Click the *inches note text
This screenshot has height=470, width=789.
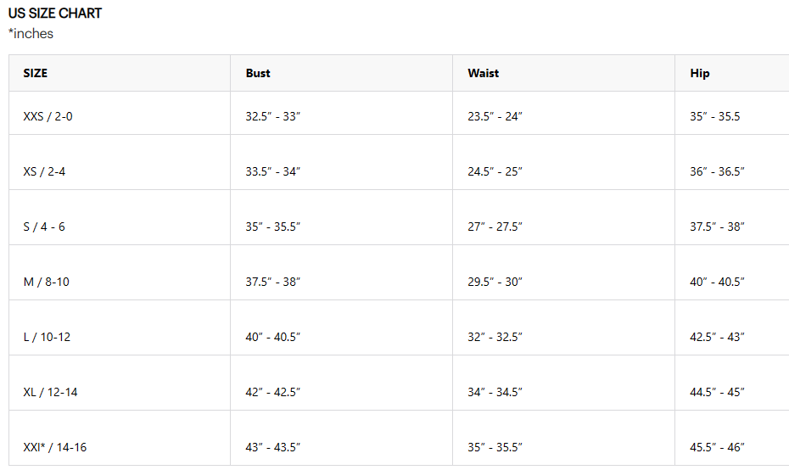(x=31, y=34)
